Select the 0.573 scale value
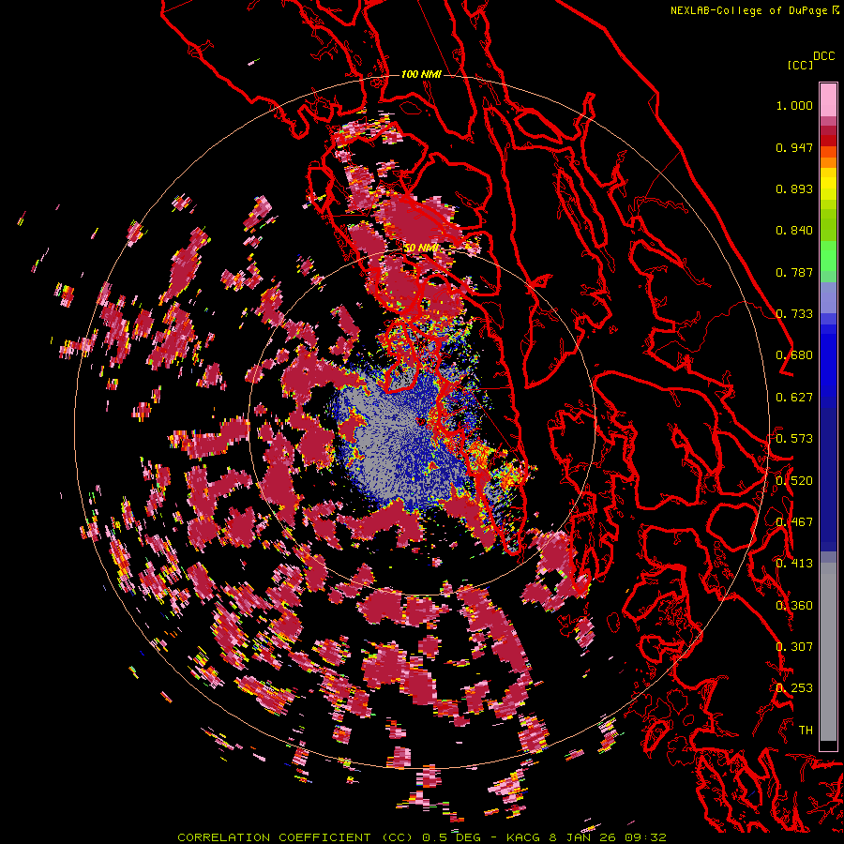844x844 pixels. (x=794, y=439)
